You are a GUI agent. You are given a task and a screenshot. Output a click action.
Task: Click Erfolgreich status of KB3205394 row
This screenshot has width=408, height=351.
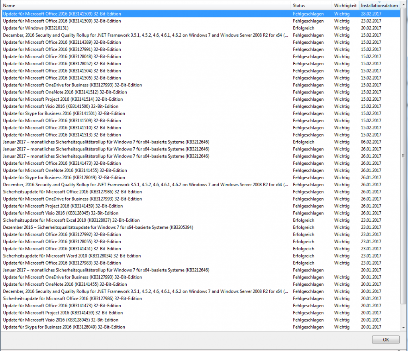coord(303,227)
